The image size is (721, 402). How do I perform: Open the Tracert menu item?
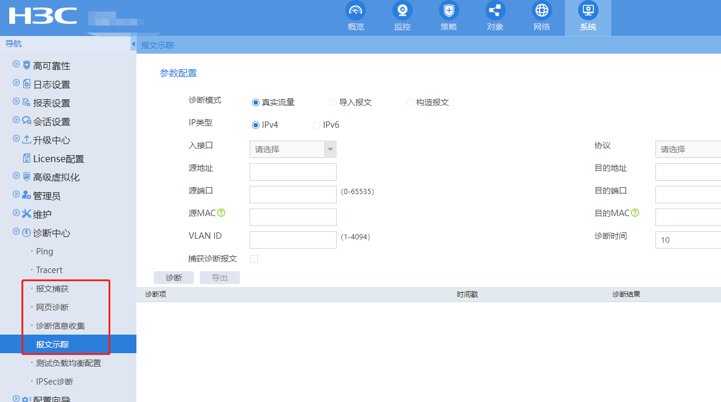tap(49, 270)
